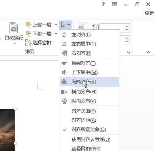Select 左右居中(C) center horizontally
The height and width of the screenshot is (151, 154).
coord(90,44)
